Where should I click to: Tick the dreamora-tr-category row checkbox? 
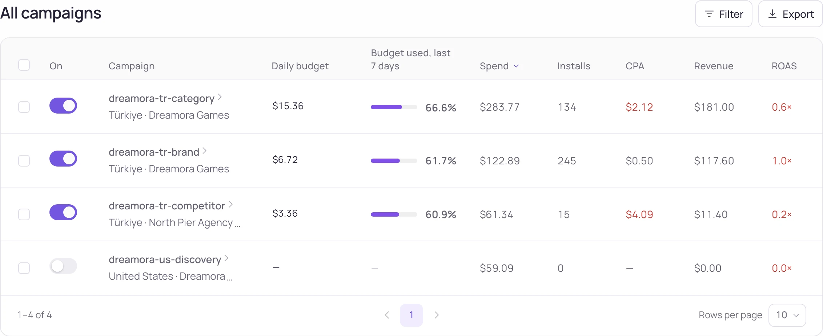point(24,107)
